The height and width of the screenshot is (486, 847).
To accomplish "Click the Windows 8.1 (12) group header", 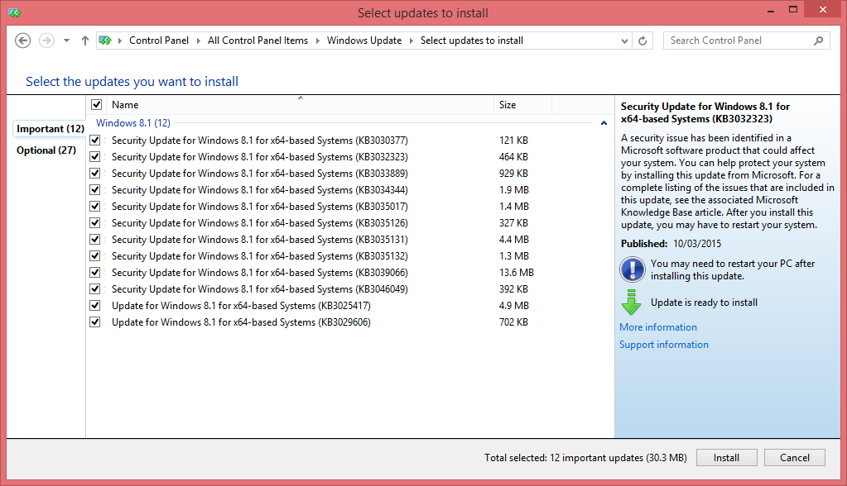I will pos(132,123).
